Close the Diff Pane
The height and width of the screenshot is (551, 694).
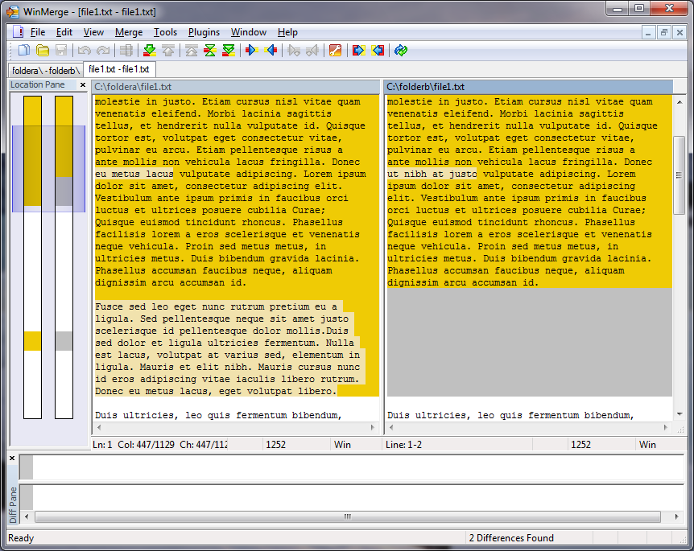point(12,458)
